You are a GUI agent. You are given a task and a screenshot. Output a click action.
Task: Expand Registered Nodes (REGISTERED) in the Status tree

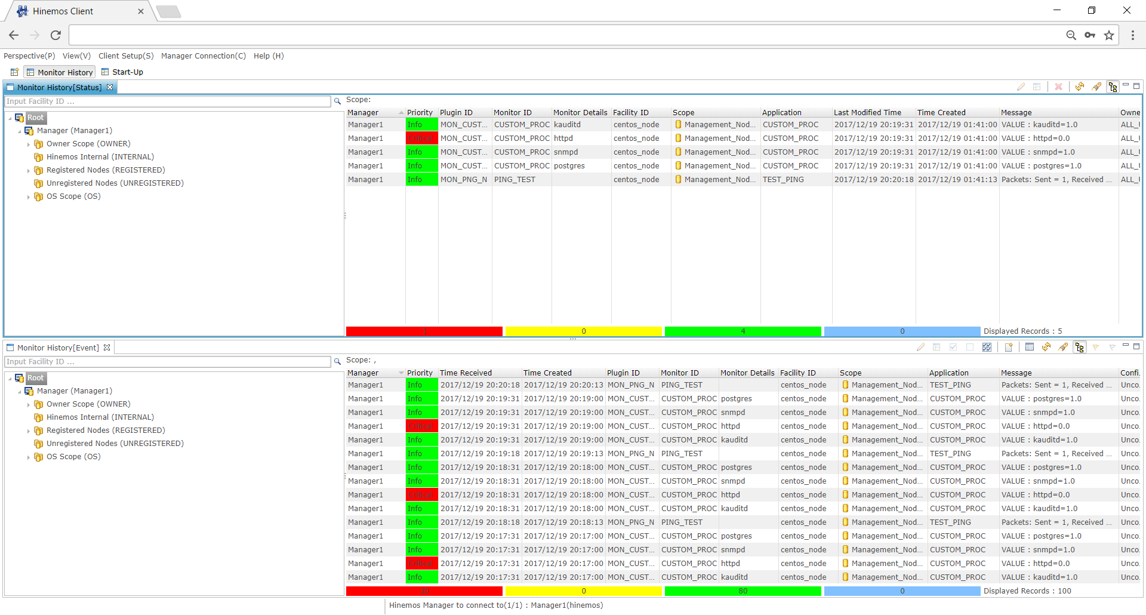pyautogui.click(x=29, y=171)
